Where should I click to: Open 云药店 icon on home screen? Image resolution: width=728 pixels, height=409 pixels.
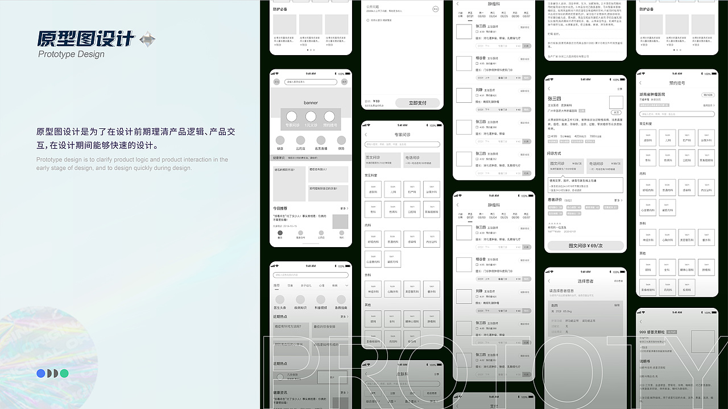point(300,140)
